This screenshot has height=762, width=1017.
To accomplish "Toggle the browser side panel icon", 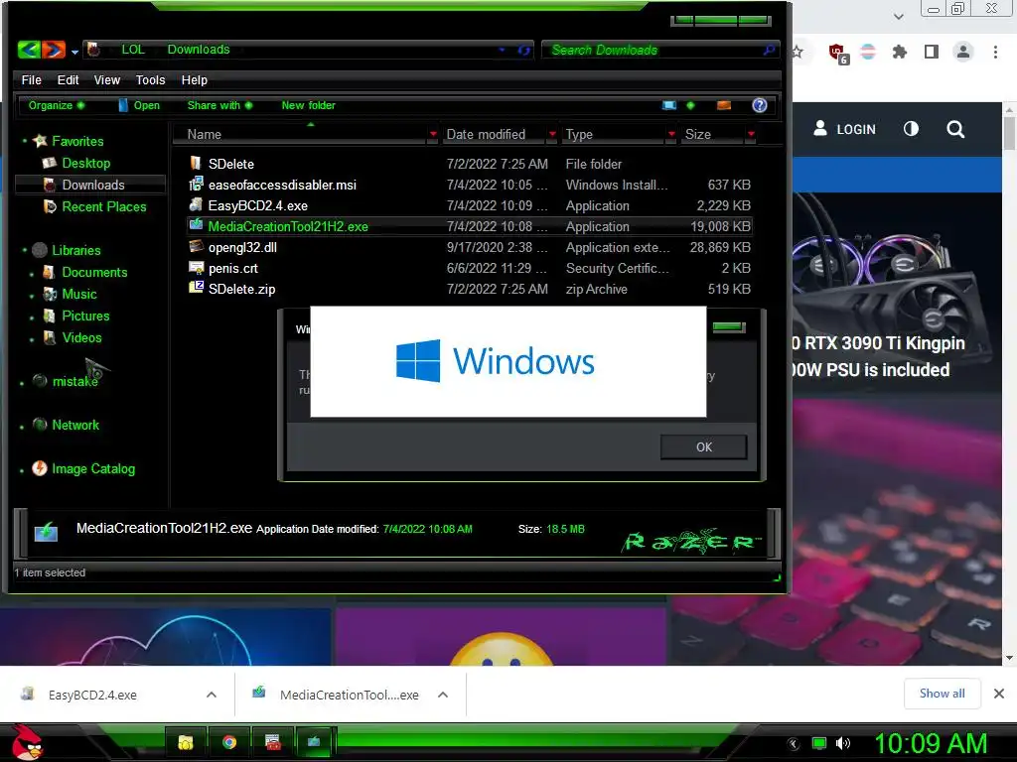I will click(932, 52).
